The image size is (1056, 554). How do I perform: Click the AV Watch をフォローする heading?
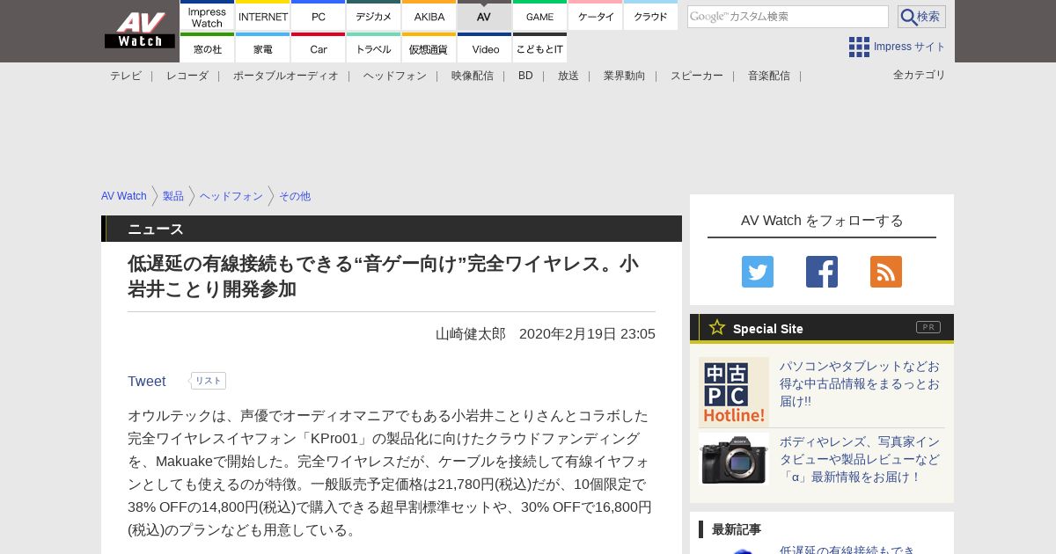pos(822,221)
